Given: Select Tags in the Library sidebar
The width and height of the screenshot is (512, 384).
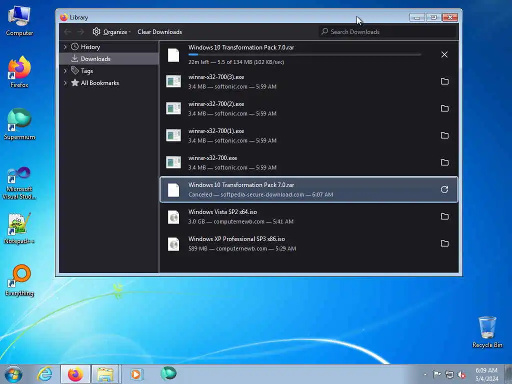Looking at the screenshot, I should (87, 71).
